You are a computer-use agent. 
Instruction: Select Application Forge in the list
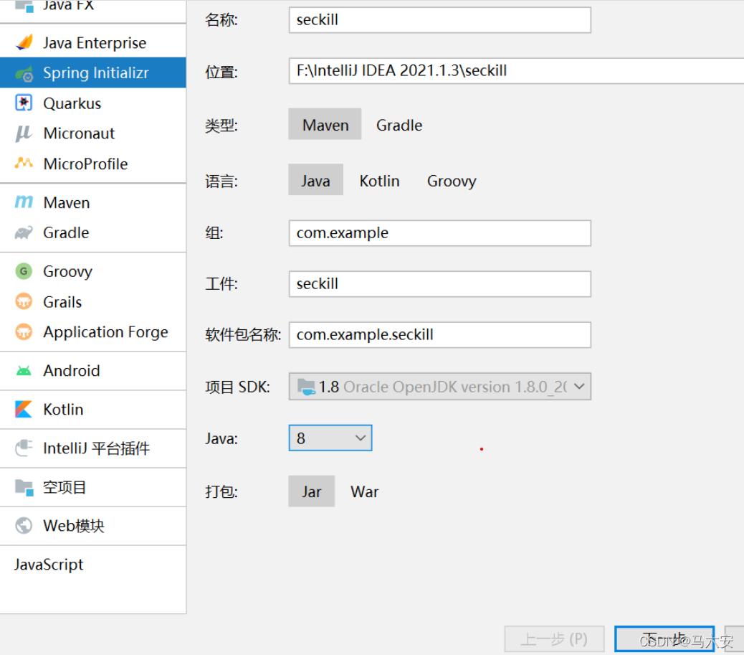point(93,331)
